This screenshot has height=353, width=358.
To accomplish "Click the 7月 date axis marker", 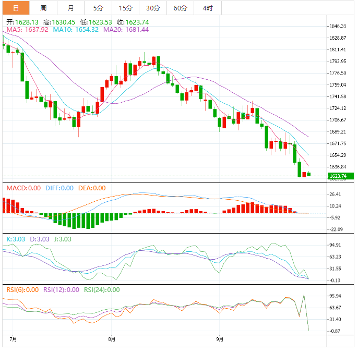I will [13, 339].
